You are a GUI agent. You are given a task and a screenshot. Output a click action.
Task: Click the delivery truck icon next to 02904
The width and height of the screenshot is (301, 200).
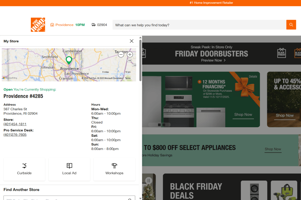click(x=93, y=25)
